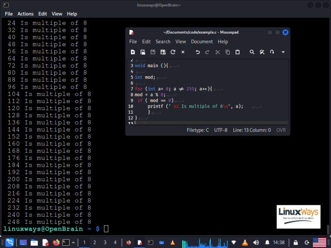Click the file manager task button in the taskbar
Viewport: 331px width, 248px height.
(x=162, y=242)
